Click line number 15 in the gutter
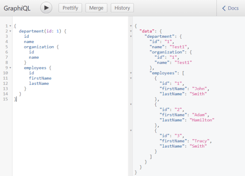 click(5, 99)
